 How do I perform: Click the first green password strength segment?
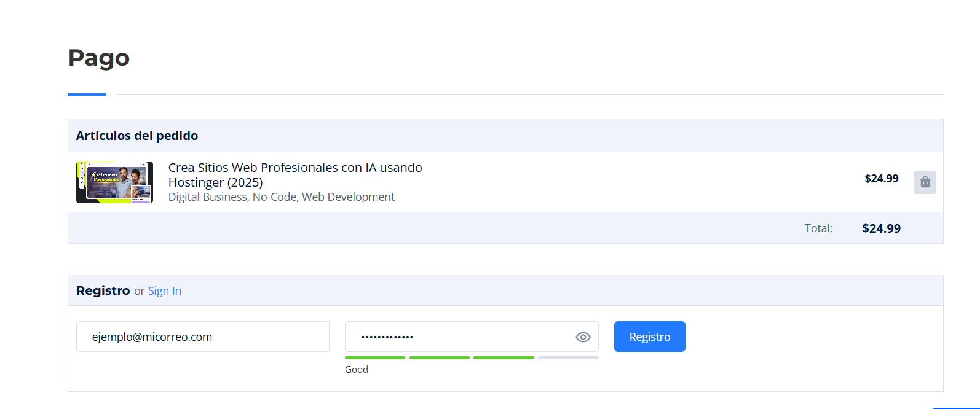375,357
